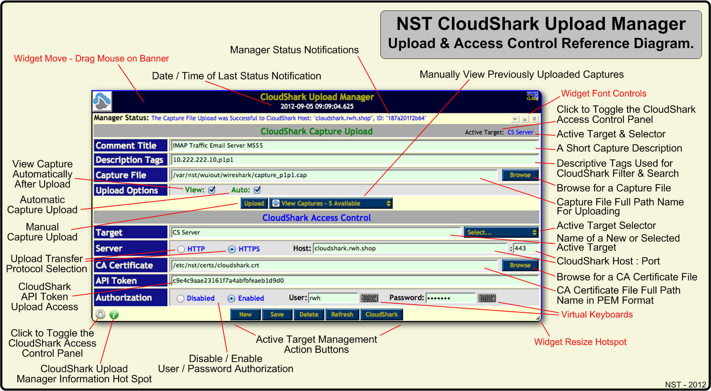This screenshot has width=711, height=391.
Task: Open View Captures - 5 Available dropdown
Action: (x=331, y=203)
